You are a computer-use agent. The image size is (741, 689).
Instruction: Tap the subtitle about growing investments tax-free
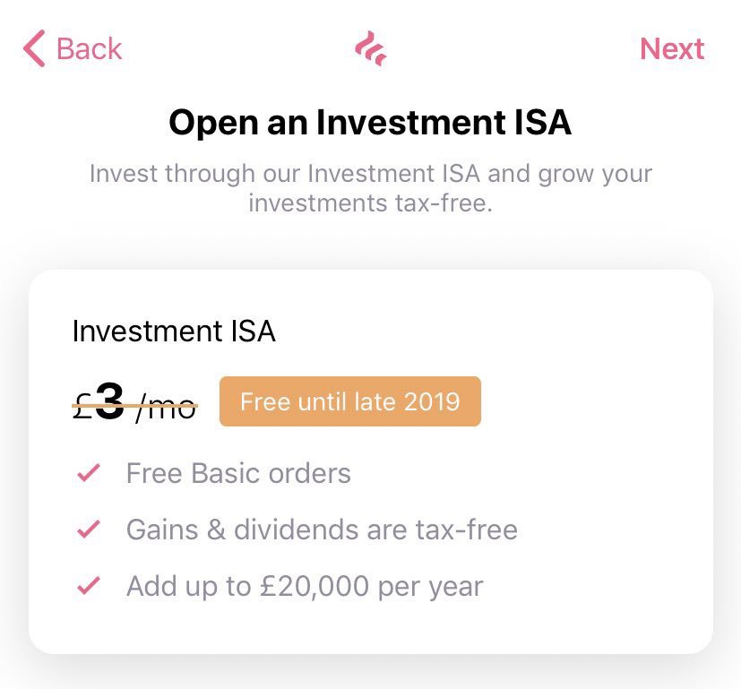tap(371, 188)
